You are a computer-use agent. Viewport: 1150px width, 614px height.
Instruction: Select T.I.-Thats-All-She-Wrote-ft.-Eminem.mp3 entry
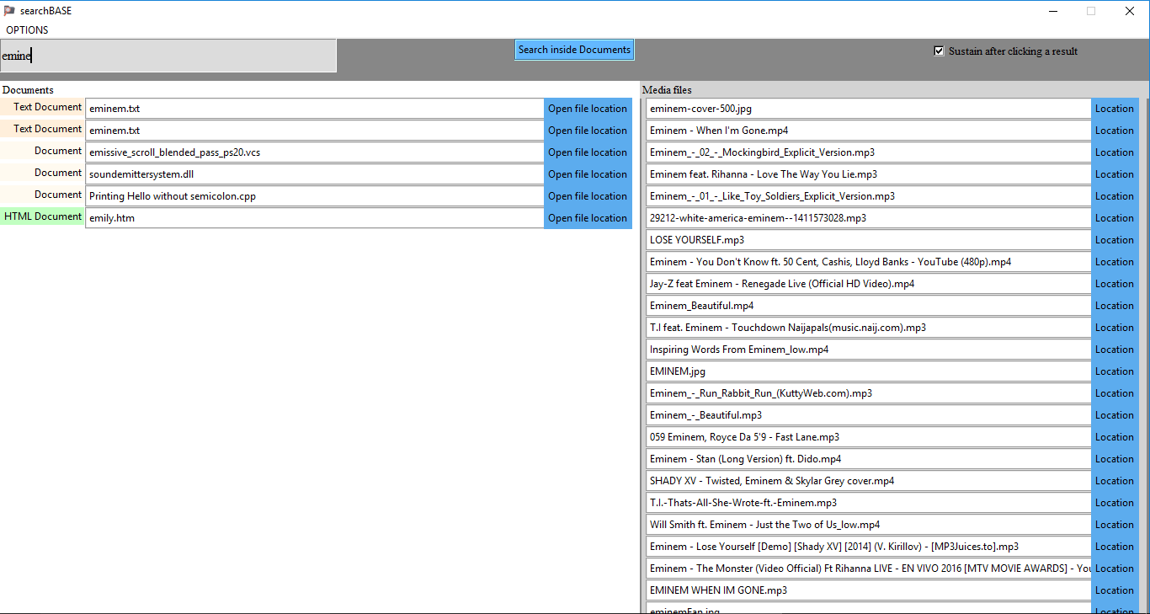pyautogui.click(x=869, y=503)
